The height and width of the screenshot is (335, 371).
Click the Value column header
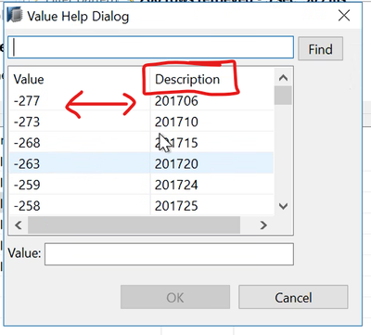80,79
